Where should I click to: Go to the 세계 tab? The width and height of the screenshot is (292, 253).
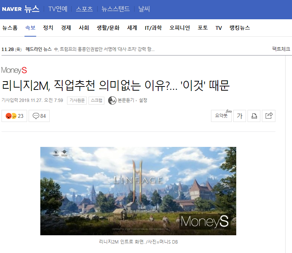132,28
